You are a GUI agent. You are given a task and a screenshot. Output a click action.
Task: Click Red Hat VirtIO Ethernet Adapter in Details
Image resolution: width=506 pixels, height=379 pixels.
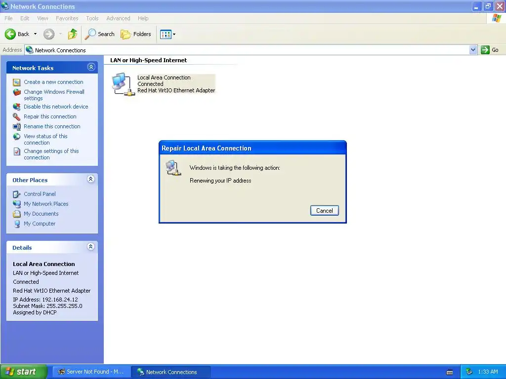[51, 291]
